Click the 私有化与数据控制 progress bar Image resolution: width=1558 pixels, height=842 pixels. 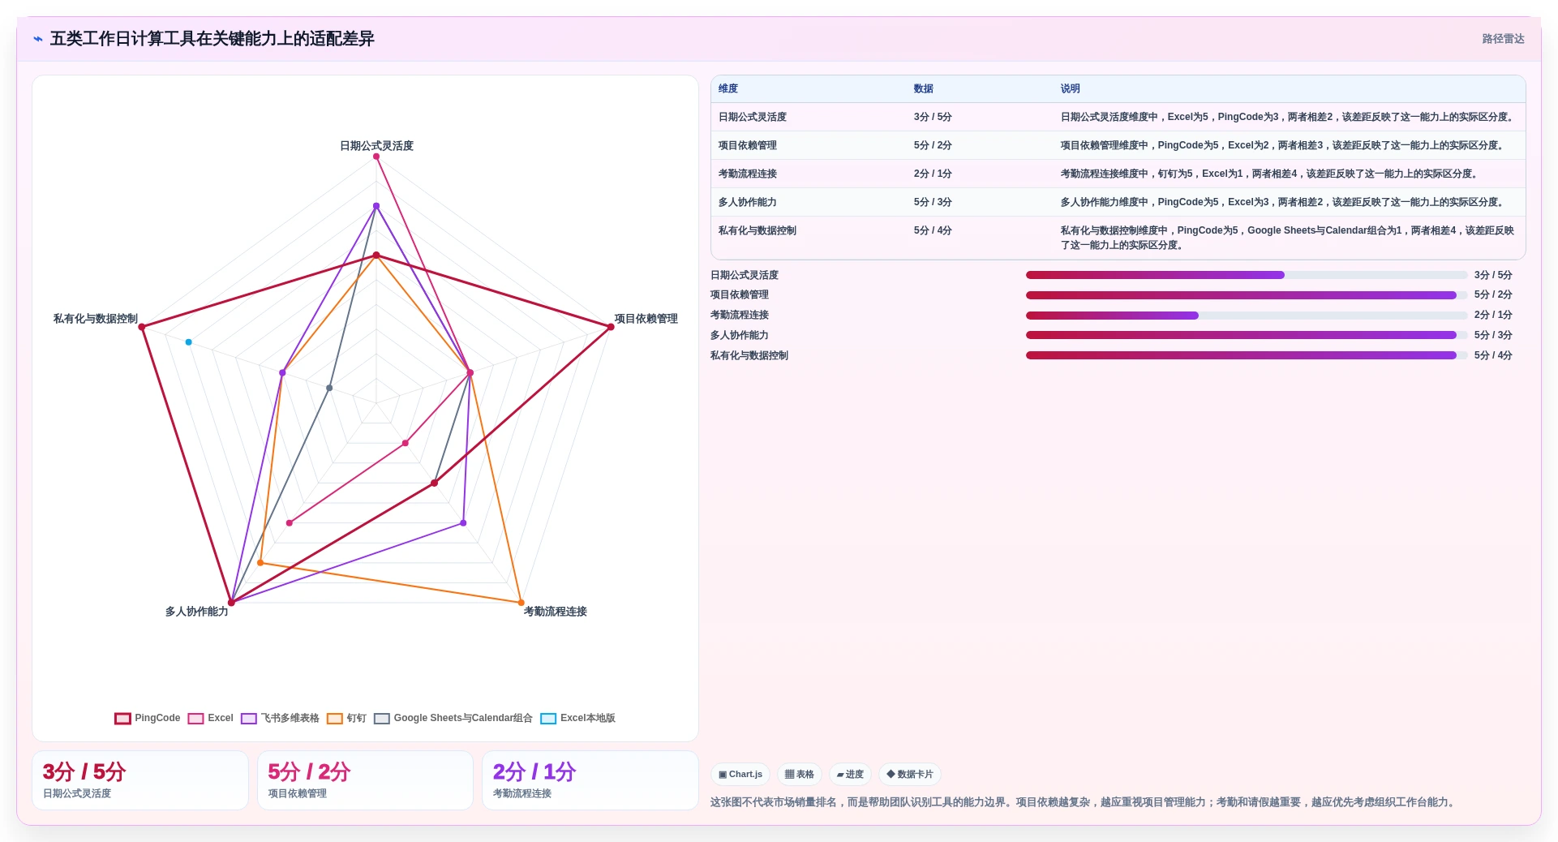[x=1247, y=355]
